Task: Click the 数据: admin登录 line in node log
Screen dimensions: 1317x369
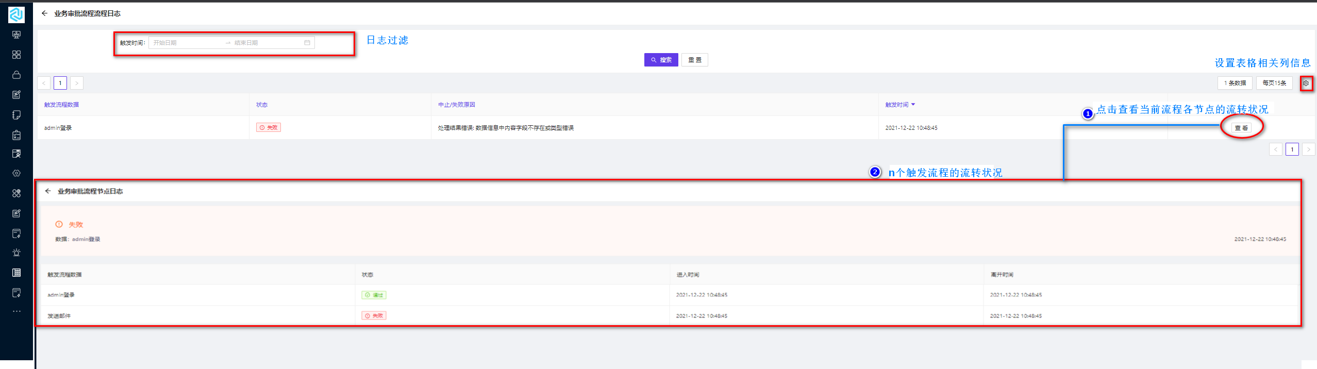Action: (78, 239)
